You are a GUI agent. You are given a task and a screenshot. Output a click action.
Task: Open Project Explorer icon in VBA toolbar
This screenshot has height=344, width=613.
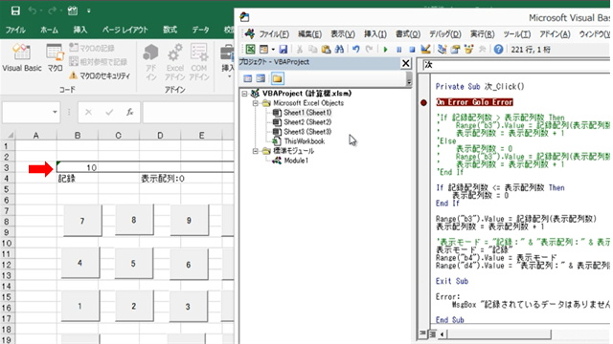pos(443,49)
